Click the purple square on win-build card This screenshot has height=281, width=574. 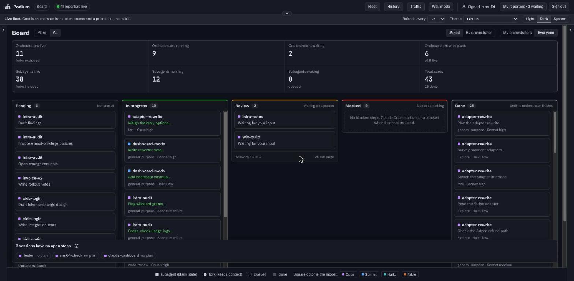(x=239, y=137)
